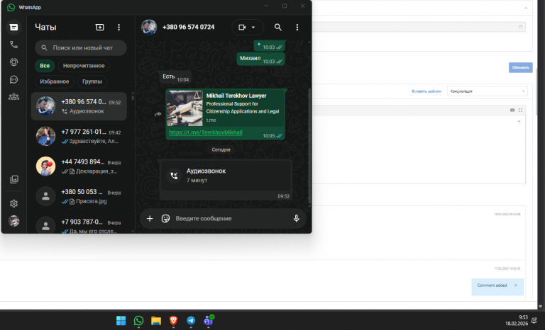
Task: Open the Mikhail Terekhov Lawyer link preview
Action: pyautogui.click(x=225, y=108)
